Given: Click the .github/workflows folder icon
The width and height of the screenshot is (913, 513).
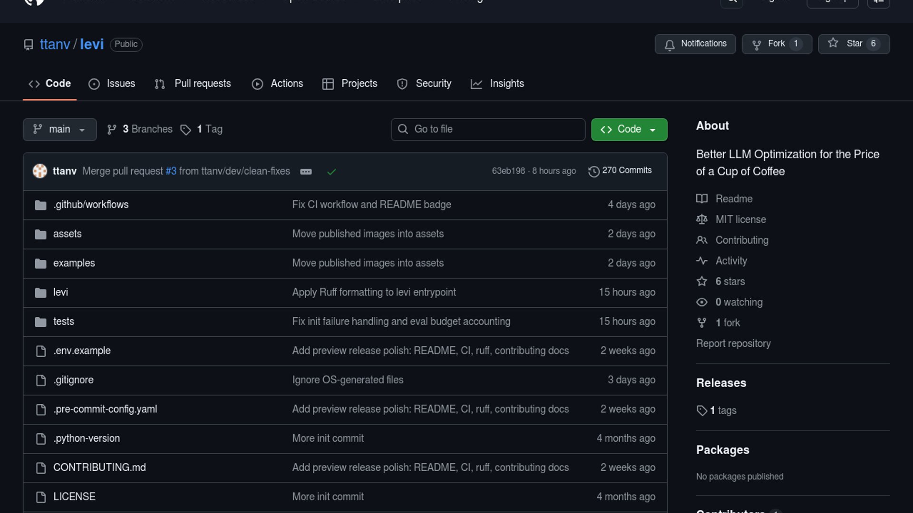Looking at the screenshot, I should click(40, 205).
